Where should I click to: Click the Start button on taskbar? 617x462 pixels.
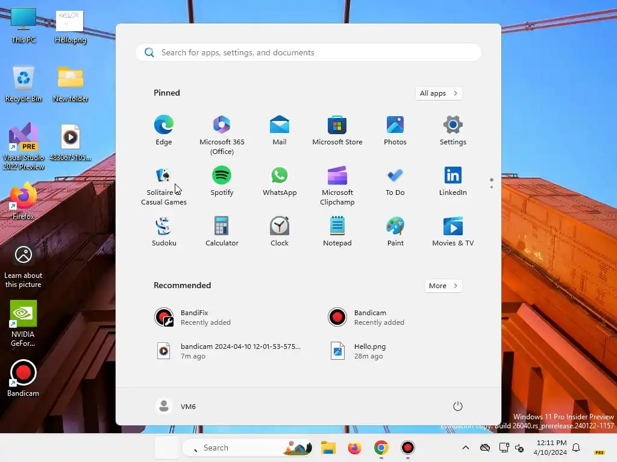point(166,448)
